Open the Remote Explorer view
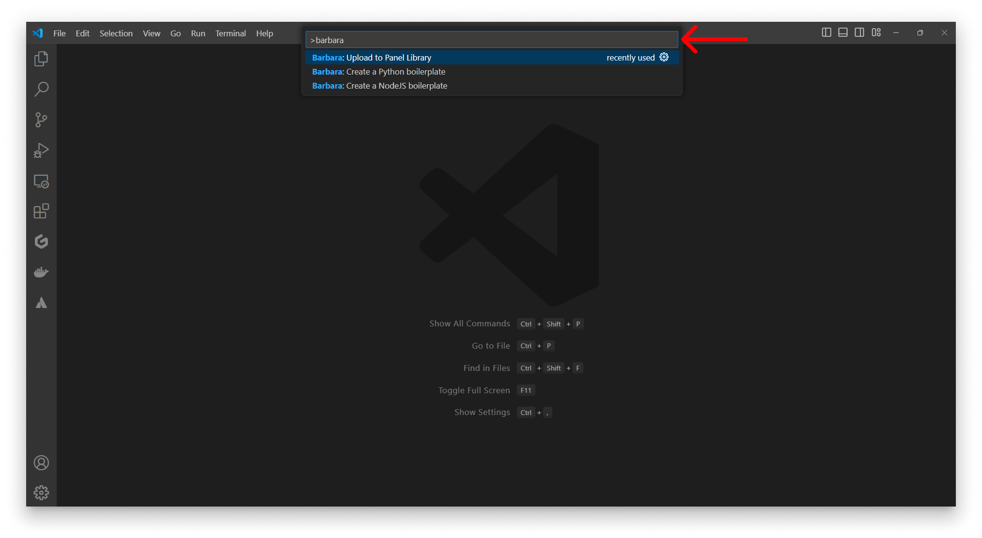This screenshot has height=538, width=982. [41, 181]
